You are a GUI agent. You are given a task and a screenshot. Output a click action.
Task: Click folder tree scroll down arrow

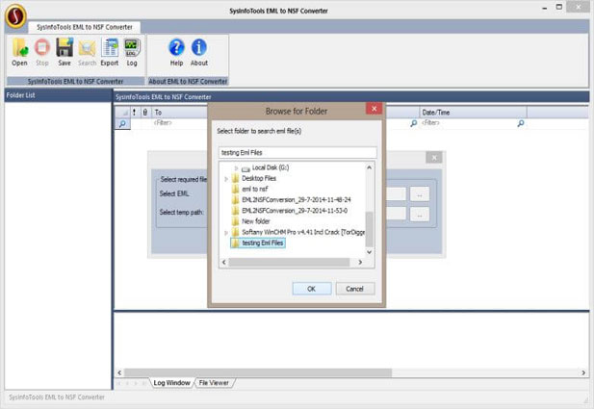pyautogui.click(x=370, y=252)
